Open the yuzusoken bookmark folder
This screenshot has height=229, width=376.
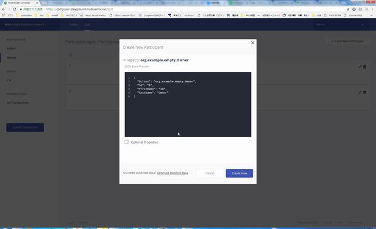pos(24,15)
